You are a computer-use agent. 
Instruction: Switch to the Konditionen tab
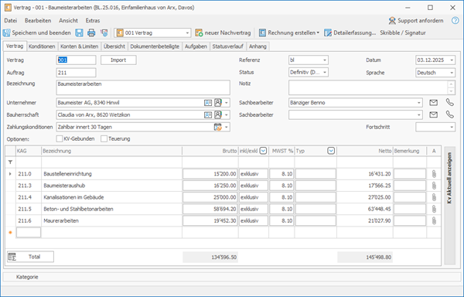pyautogui.click(x=42, y=46)
